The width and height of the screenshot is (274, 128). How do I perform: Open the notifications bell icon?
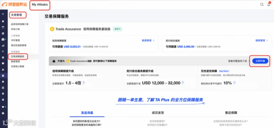click(x=269, y=5)
